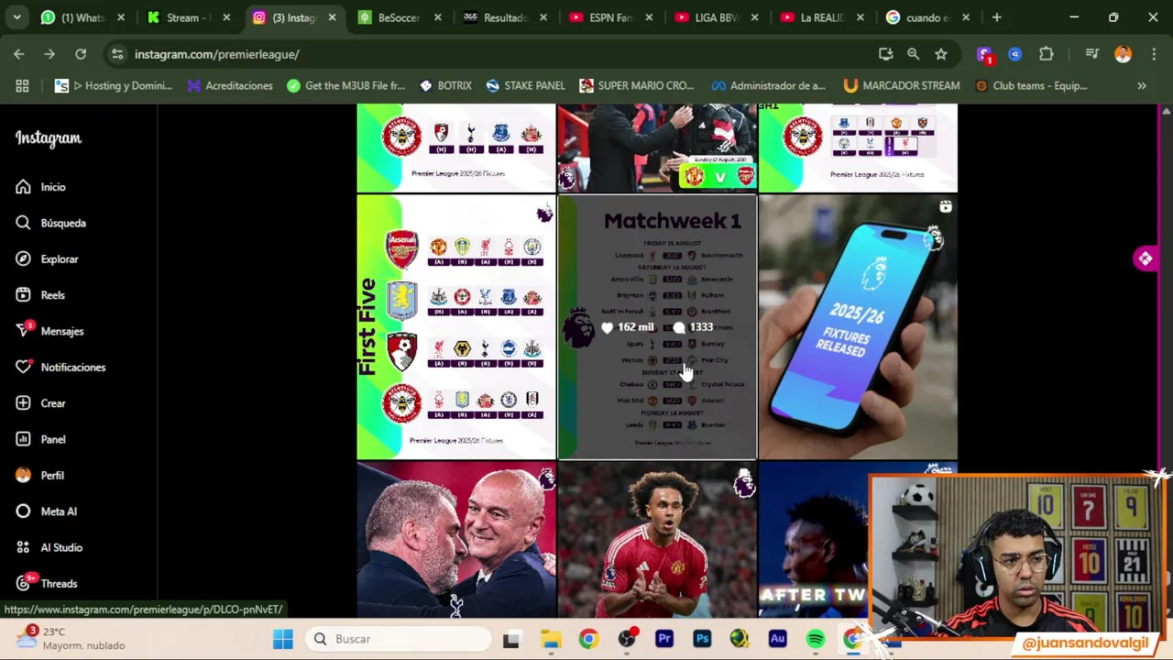Viewport: 1173px width, 660px height.
Task: Open Administrador de a... bookmark
Action: 768,85
